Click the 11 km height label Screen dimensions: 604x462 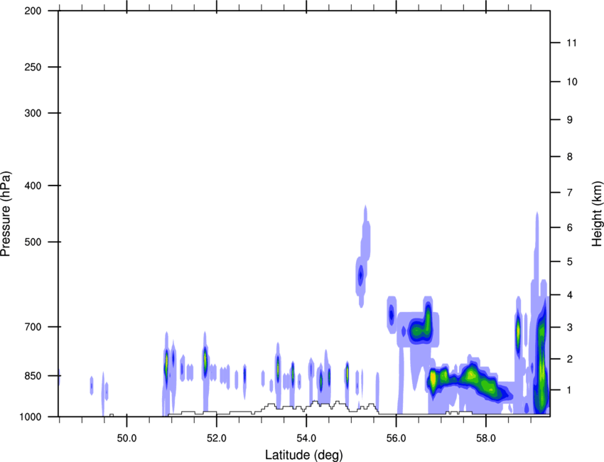571,43
